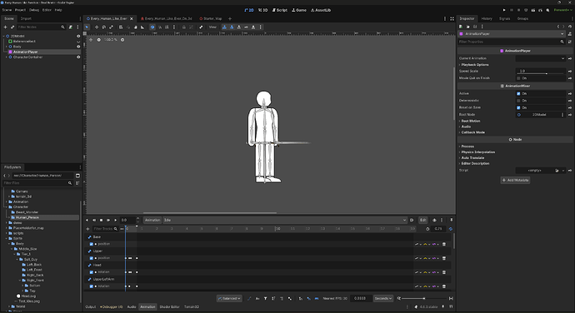This screenshot has width=575, height=313.
Task: Switch to the Signals tab
Action: point(505,18)
